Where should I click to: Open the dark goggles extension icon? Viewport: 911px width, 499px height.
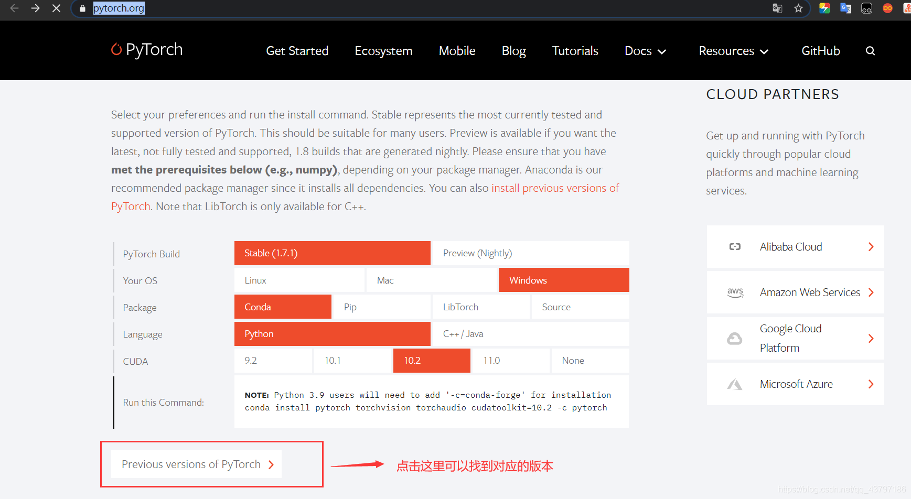click(866, 8)
